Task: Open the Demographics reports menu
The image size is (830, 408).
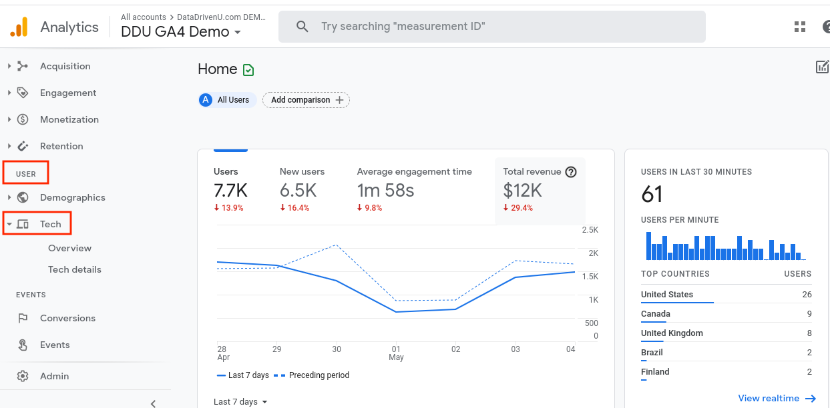Action: 73,197
